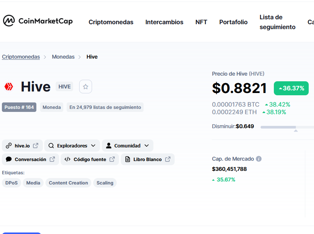Click the external link icon next to hive.io

click(x=36, y=146)
